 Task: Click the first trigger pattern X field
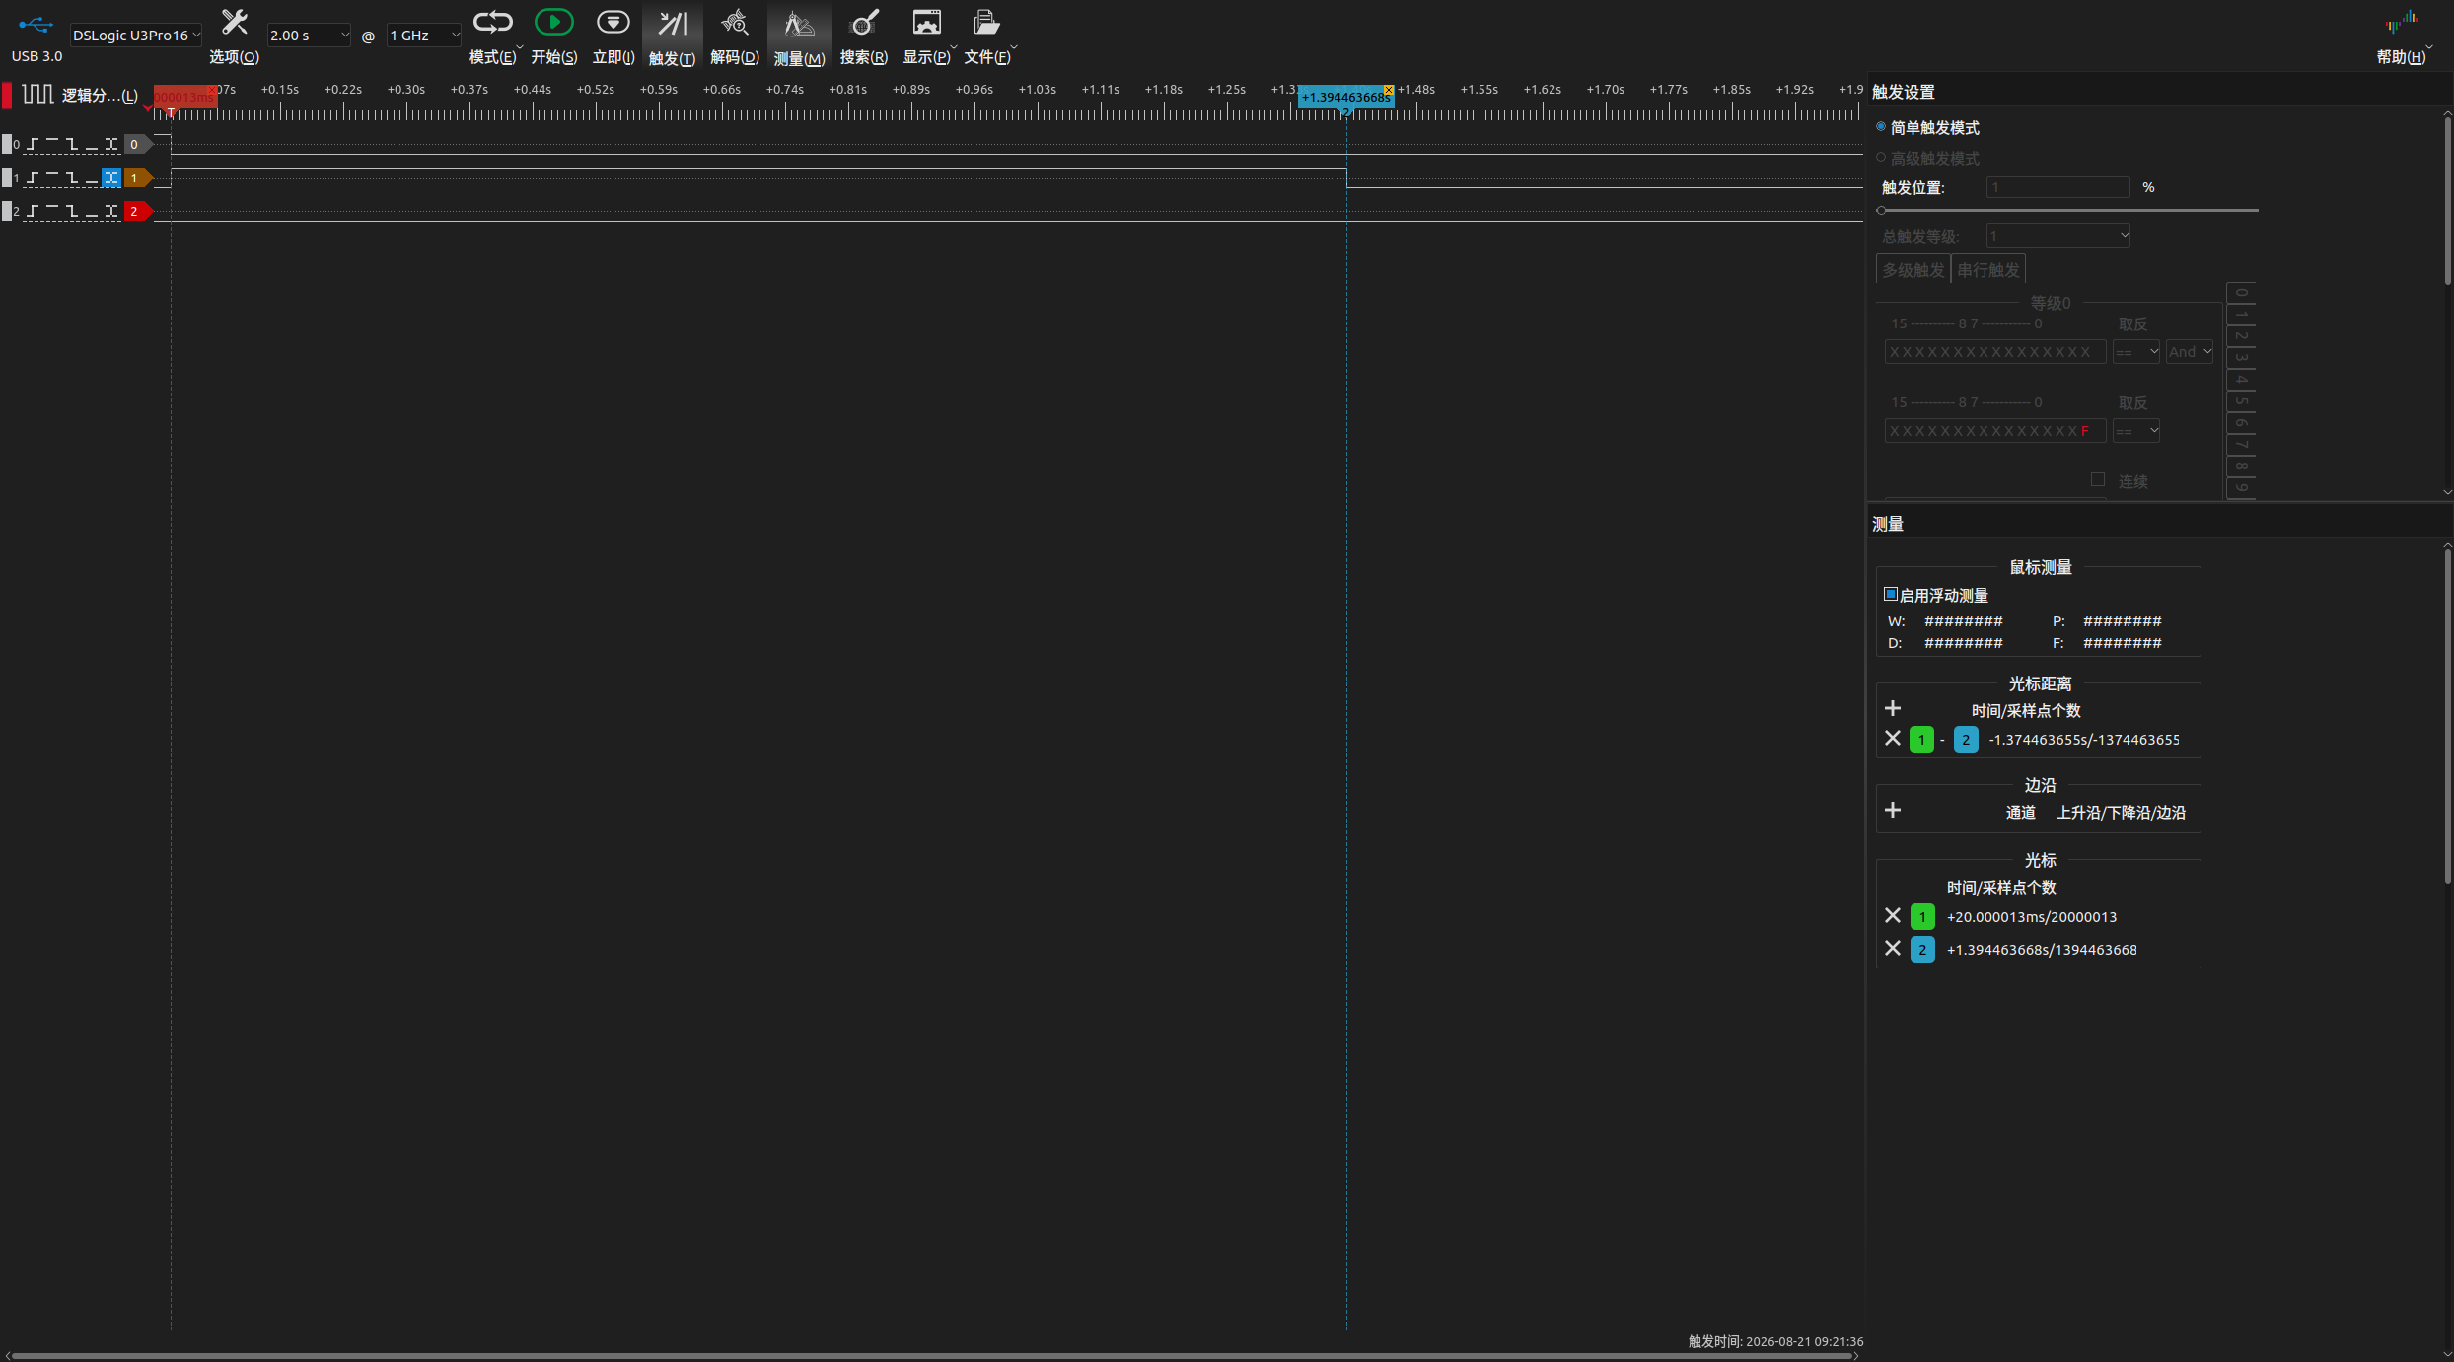point(1994,352)
